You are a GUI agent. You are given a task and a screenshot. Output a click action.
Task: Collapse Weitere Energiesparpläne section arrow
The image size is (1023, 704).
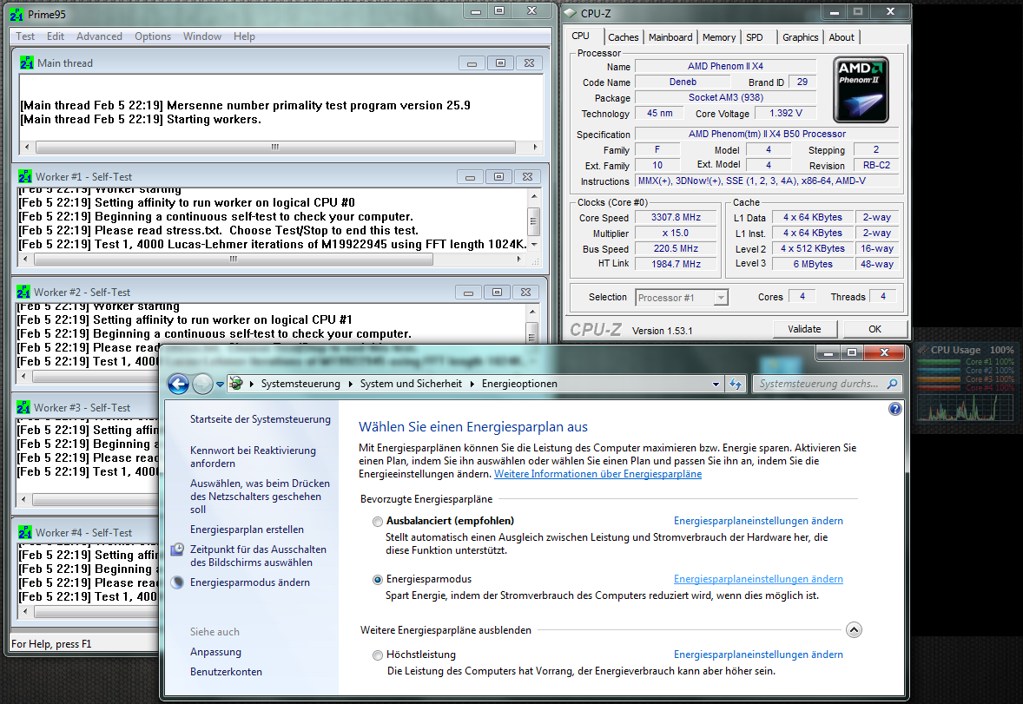854,629
